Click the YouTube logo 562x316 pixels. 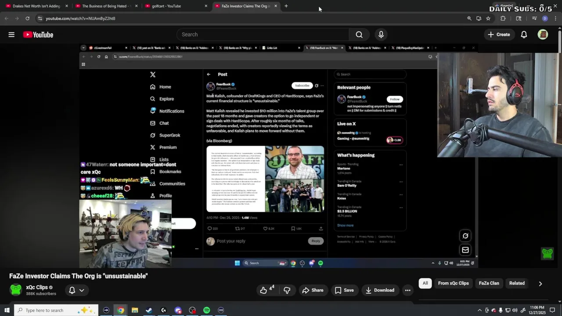click(38, 35)
